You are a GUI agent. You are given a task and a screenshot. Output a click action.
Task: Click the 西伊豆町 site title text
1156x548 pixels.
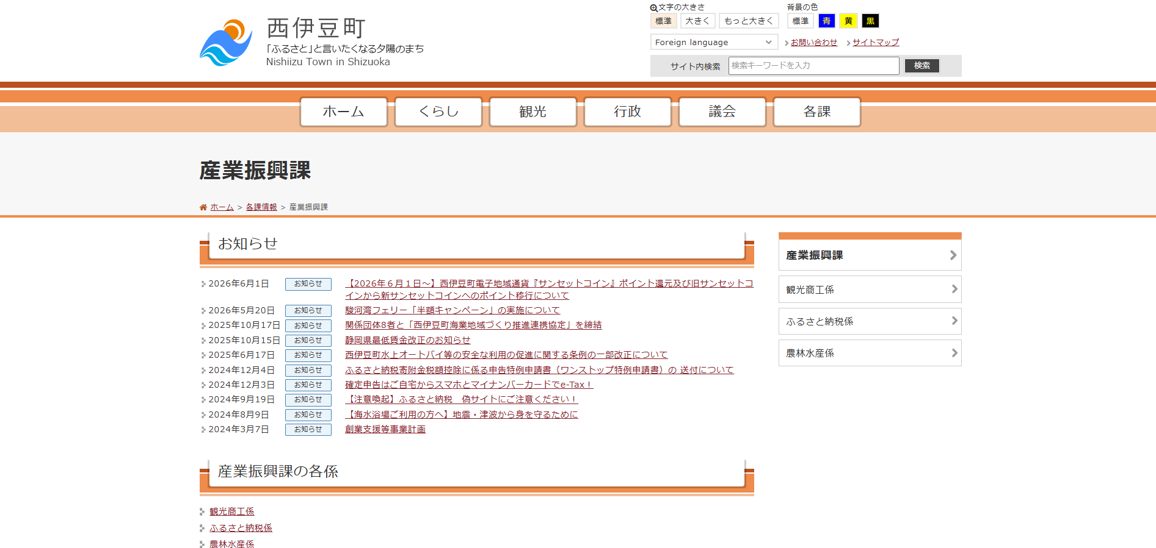coord(316,28)
